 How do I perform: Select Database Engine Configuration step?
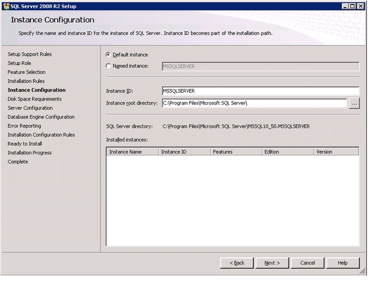[41, 117]
